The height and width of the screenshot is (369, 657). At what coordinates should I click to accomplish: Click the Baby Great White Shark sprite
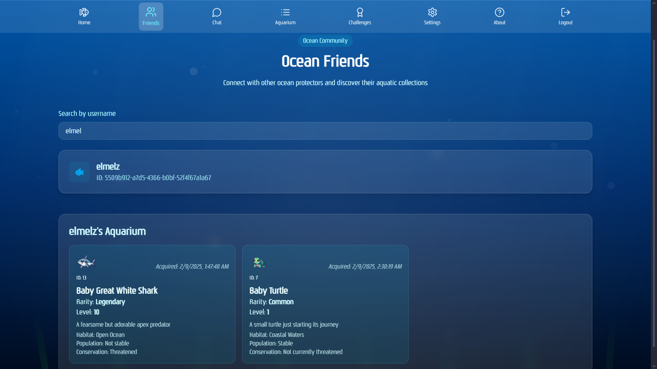click(86, 262)
